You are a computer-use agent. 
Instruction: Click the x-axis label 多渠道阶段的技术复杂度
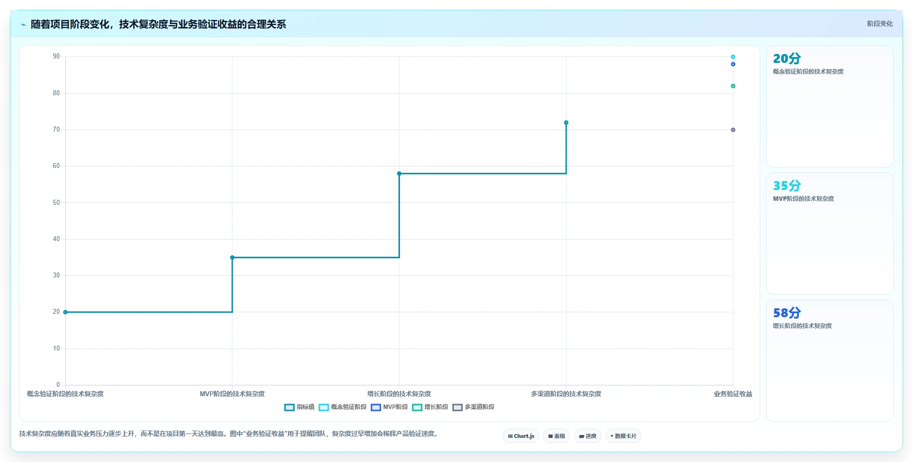click(566, 394)
